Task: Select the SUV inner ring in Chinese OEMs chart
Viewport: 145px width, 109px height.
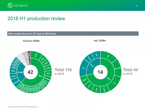Action: coord(40,76)
